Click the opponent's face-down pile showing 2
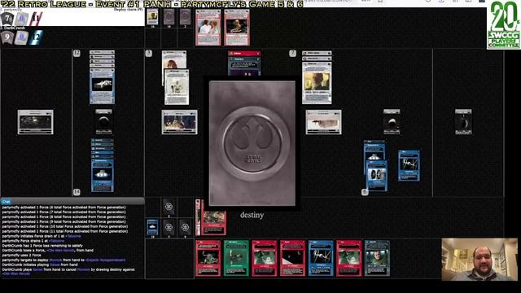 (x=185, y=16)
